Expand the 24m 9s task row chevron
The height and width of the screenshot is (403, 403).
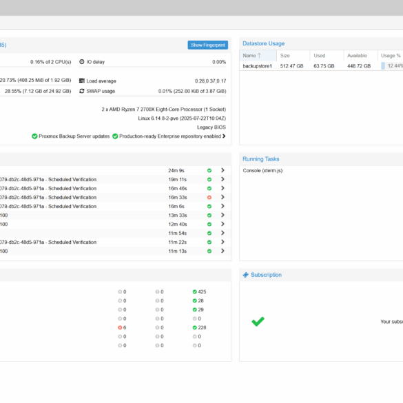coord(223,170)
